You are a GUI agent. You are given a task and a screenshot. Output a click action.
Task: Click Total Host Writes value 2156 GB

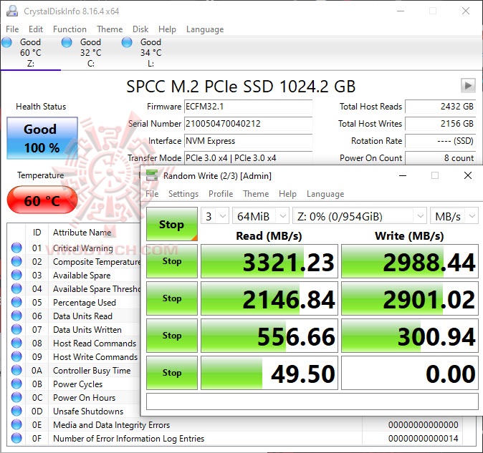click(441, 124)
